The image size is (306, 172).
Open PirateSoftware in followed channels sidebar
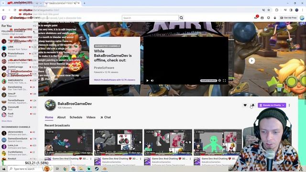coord(19,54)
